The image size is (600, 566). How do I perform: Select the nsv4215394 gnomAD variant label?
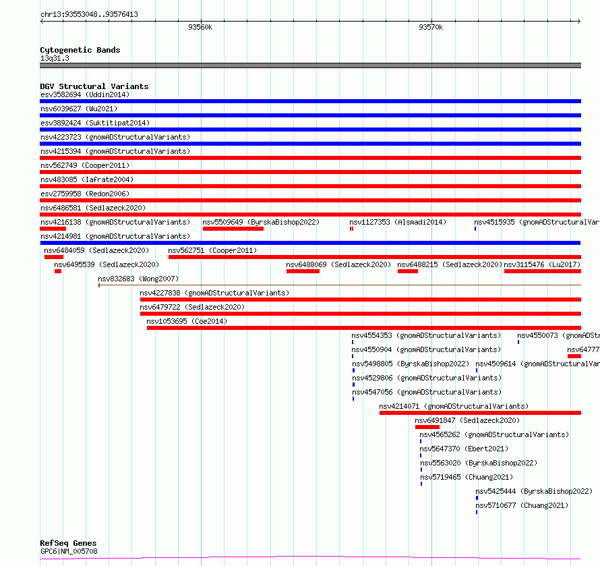tap(115, 151)
